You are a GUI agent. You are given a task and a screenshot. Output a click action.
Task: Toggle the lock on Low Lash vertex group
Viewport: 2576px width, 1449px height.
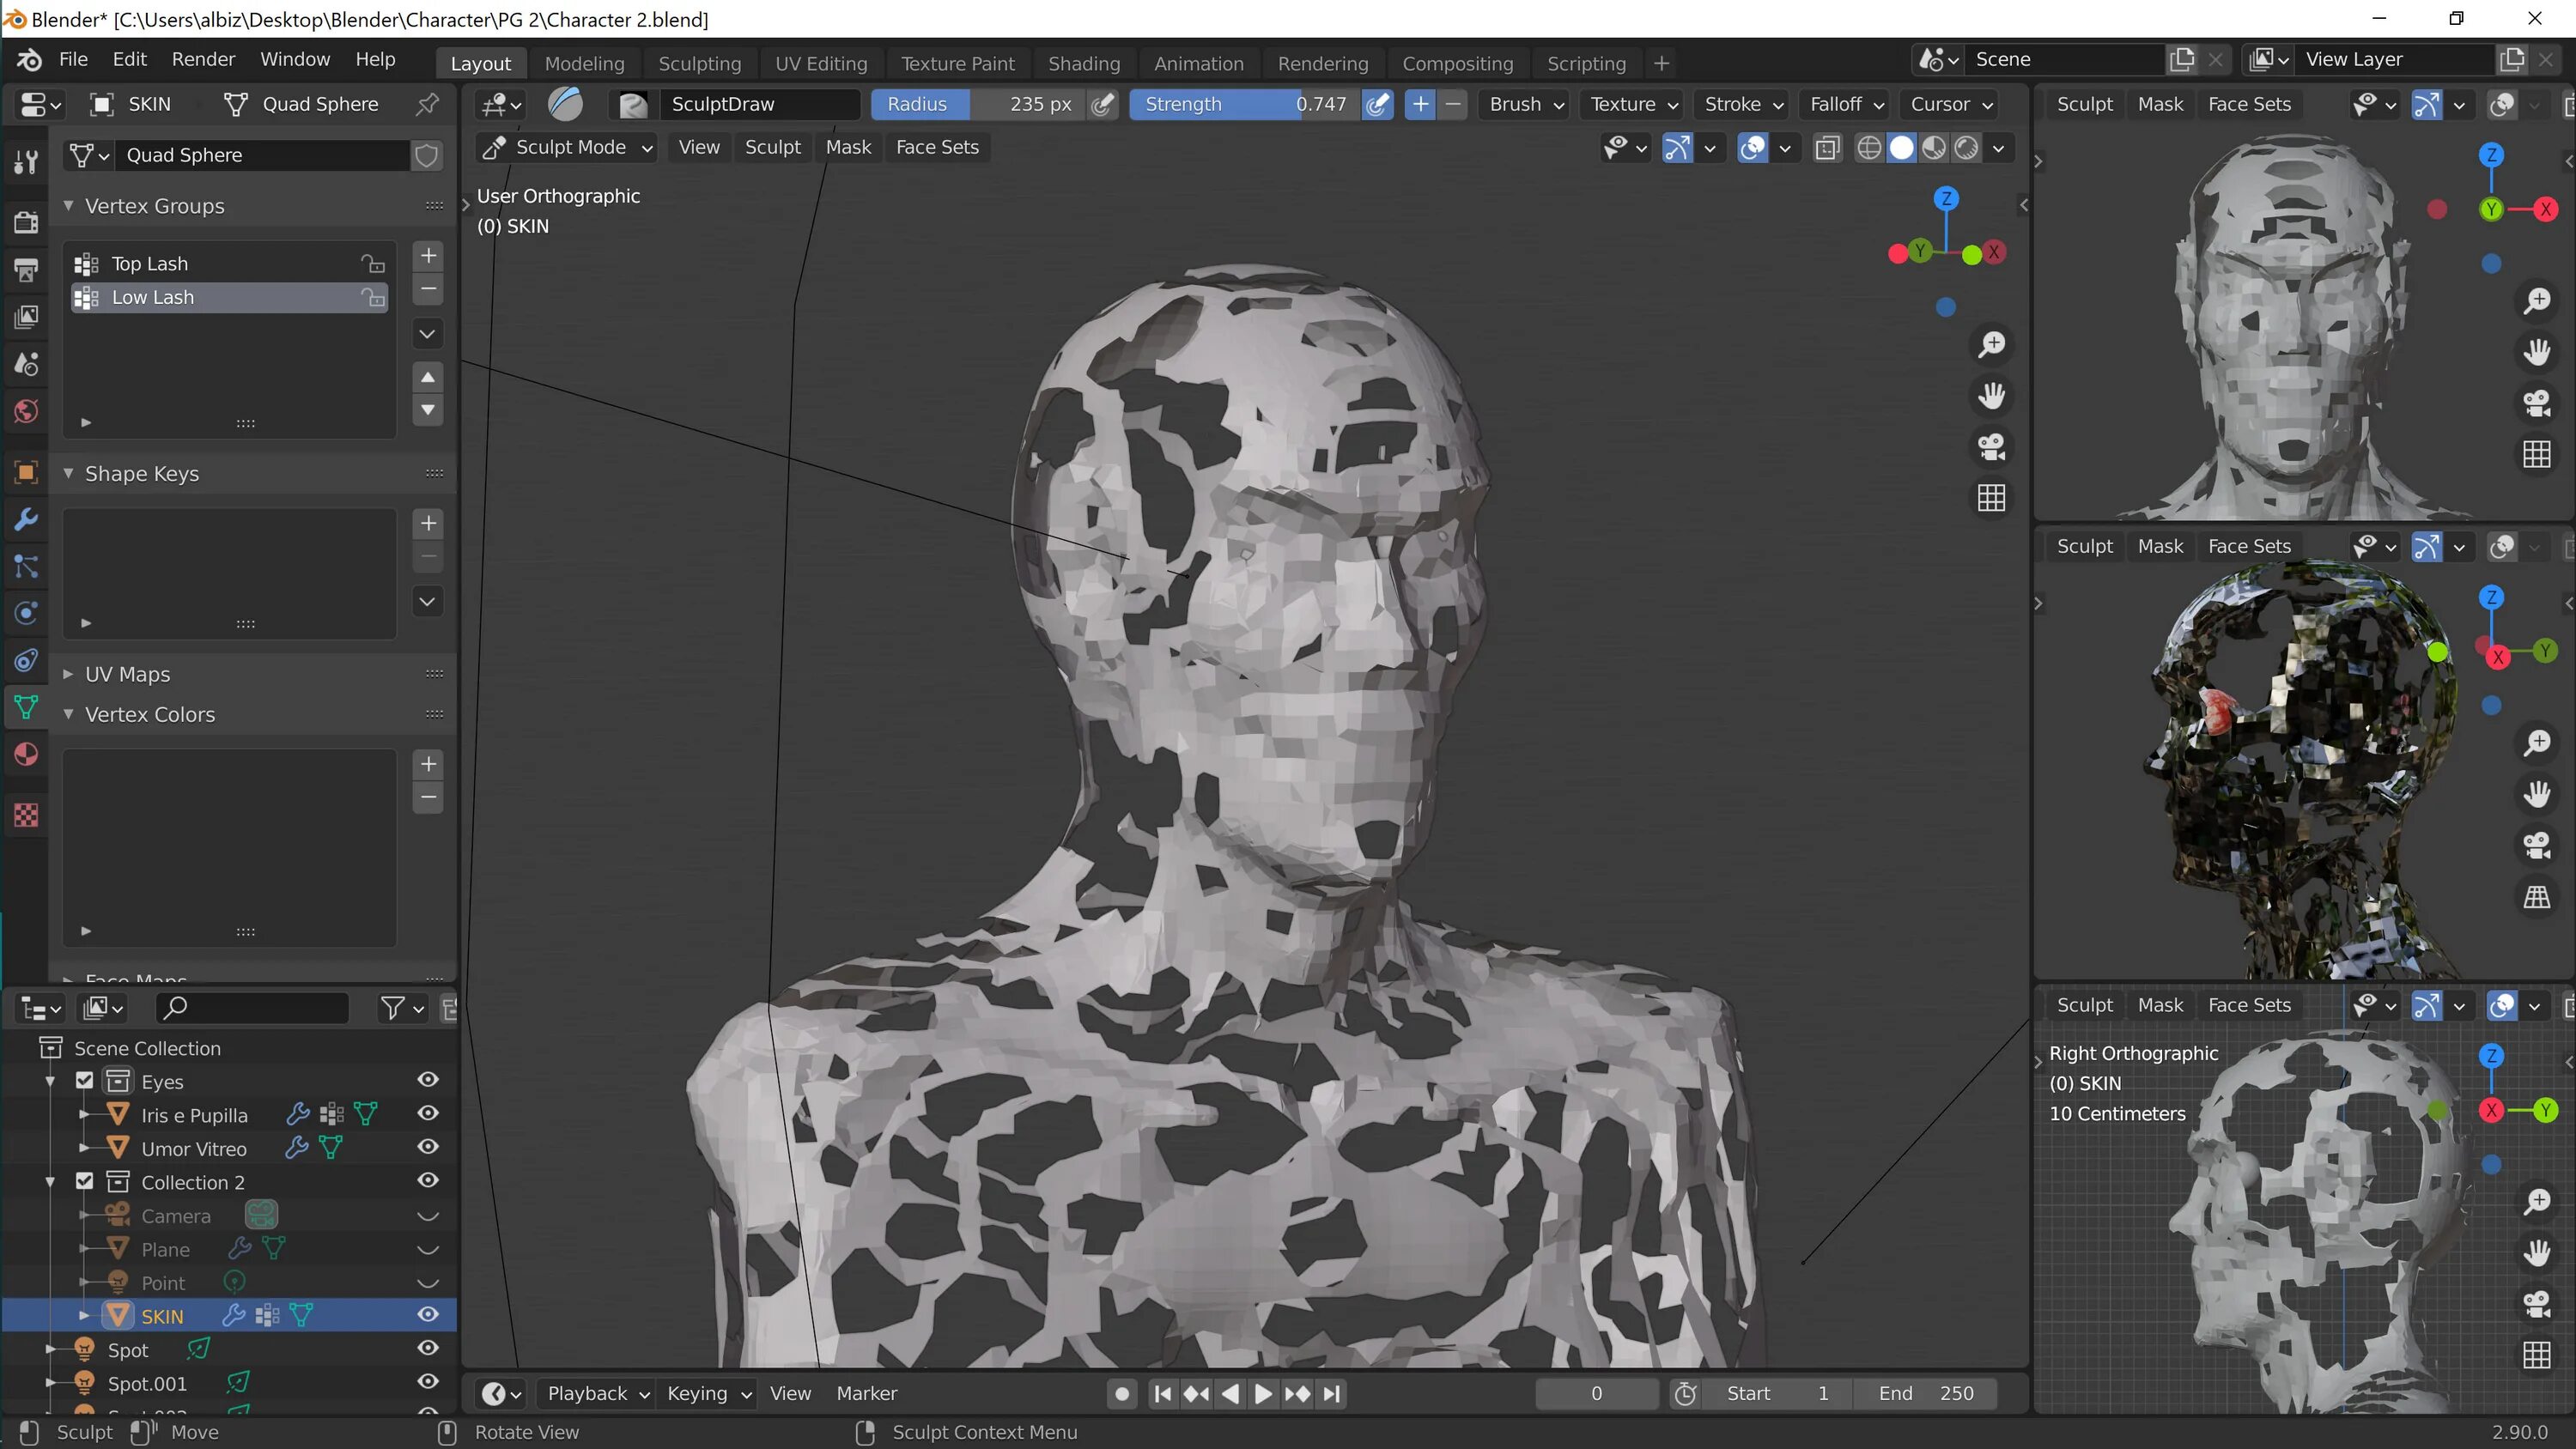point(372,297)
